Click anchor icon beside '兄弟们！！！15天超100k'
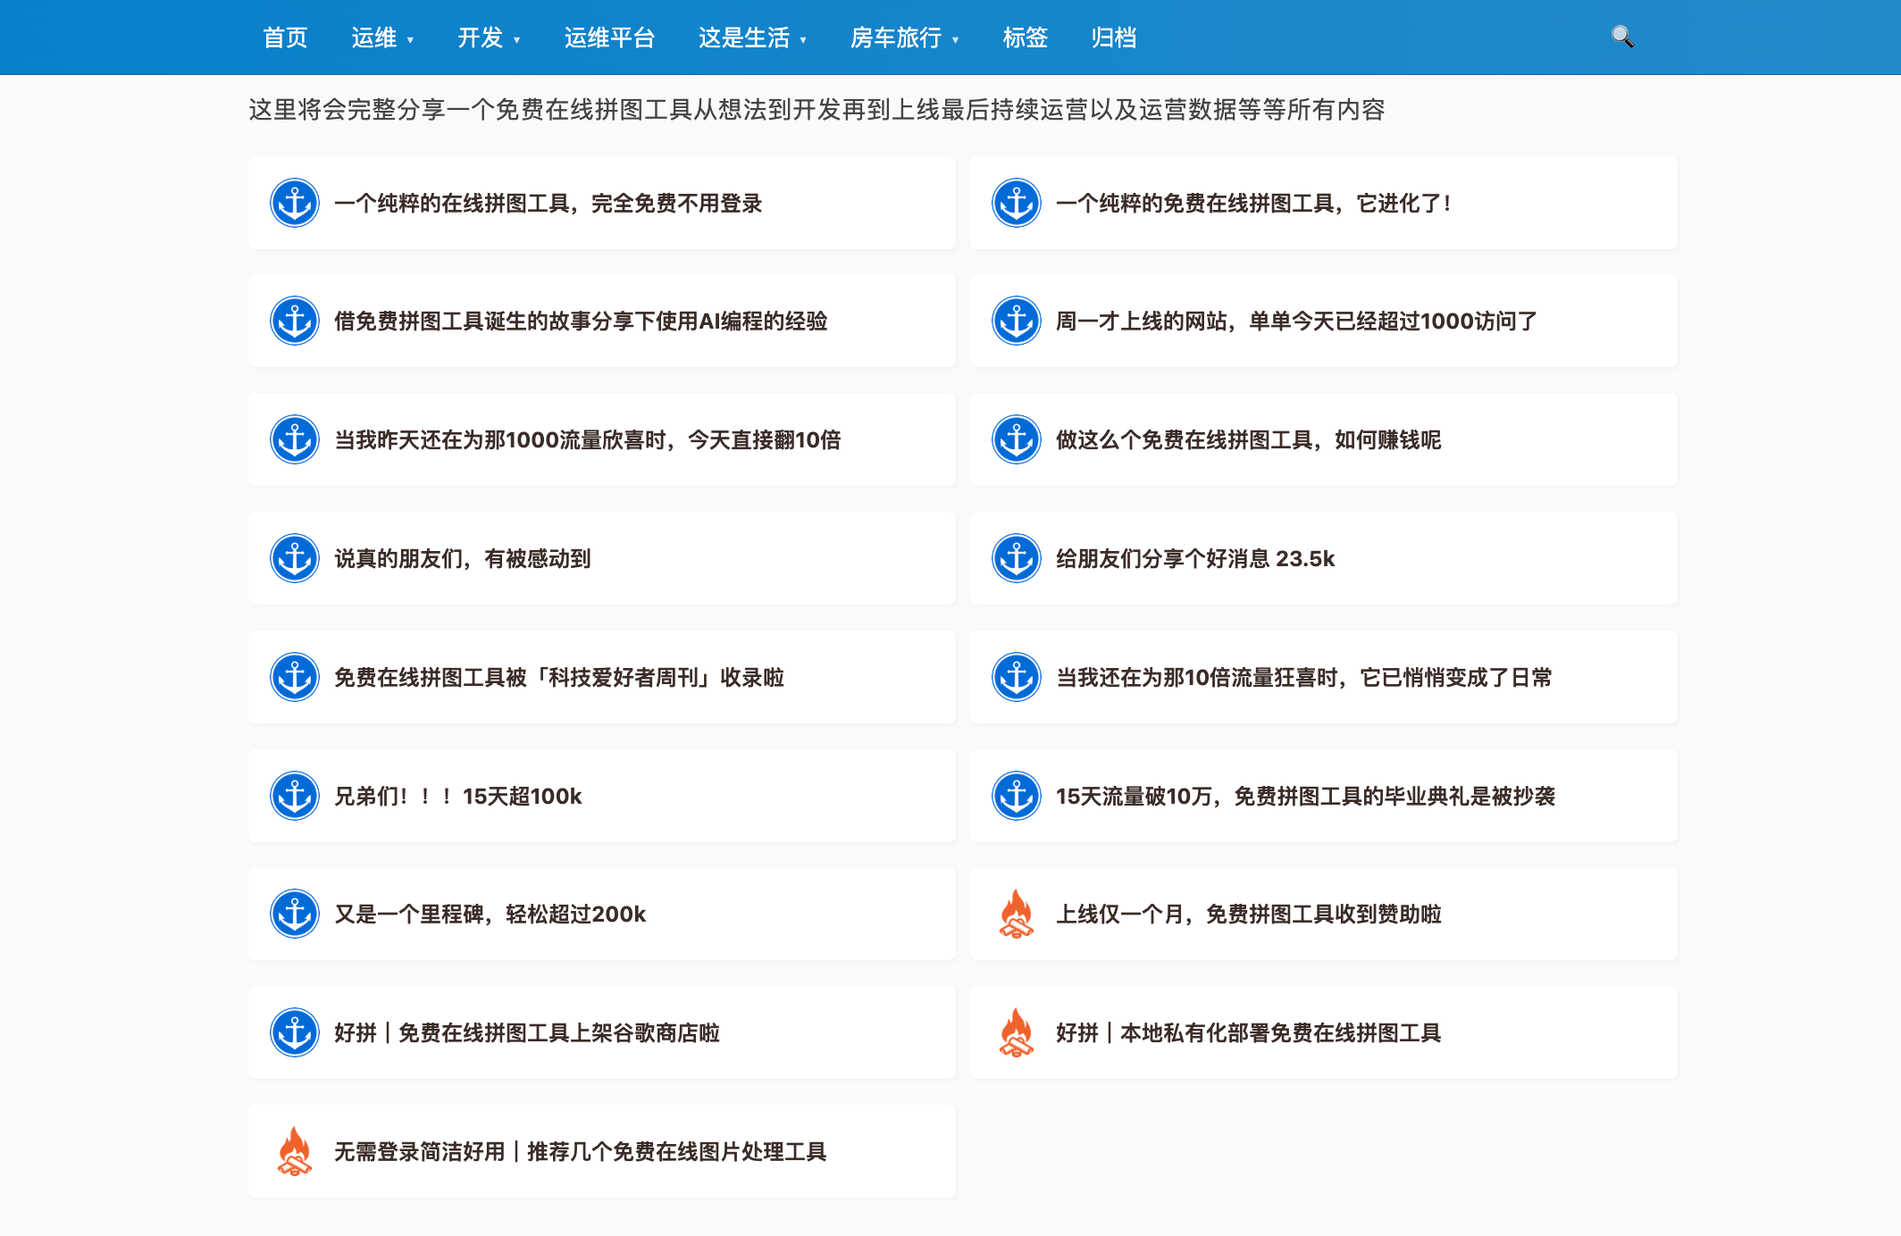 point(295,796)
